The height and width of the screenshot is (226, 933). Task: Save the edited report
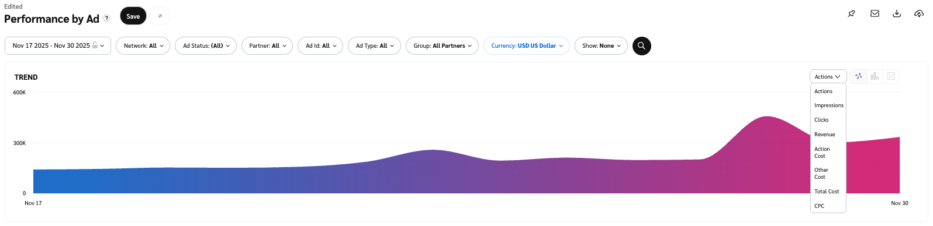pos(133,16)
